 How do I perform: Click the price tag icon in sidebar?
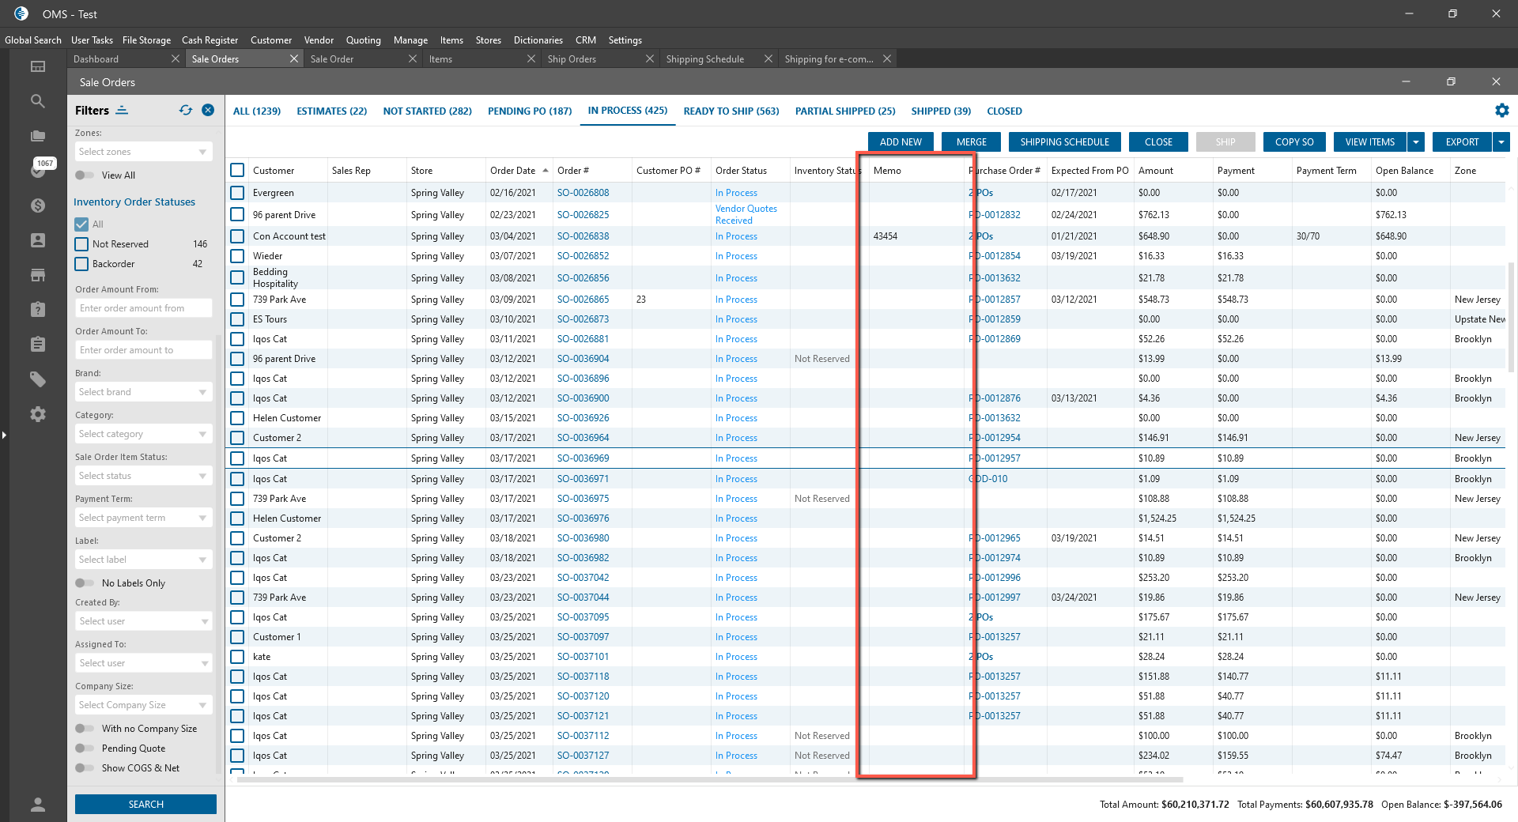click(x=37, y=379)
